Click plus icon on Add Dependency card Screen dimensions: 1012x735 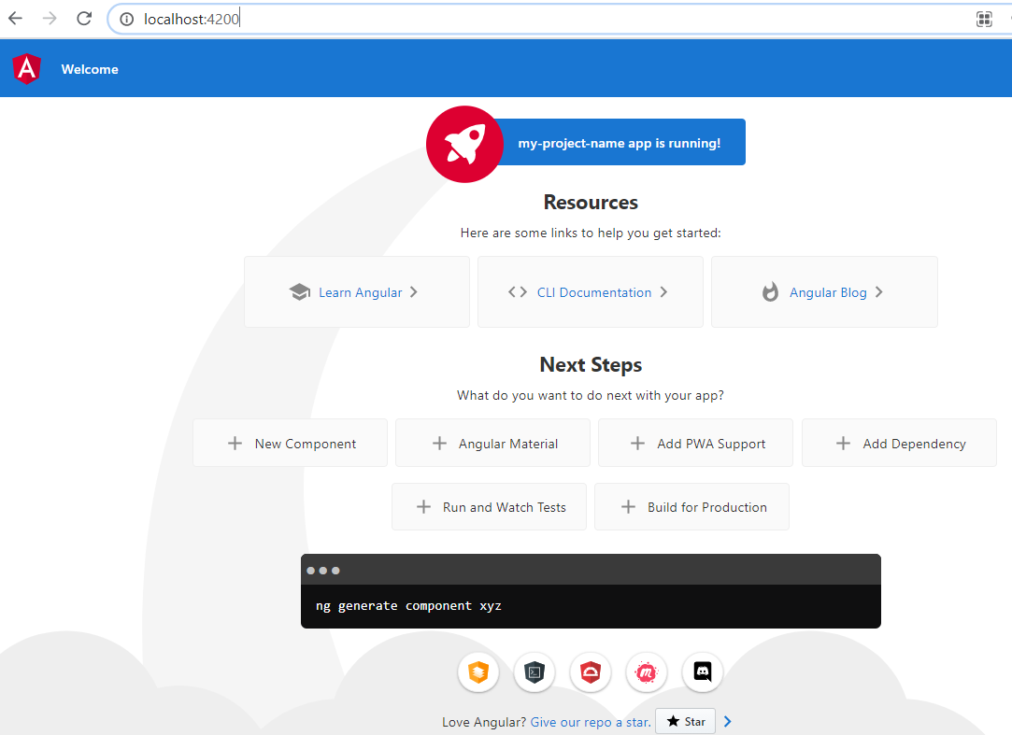point(843,444)
